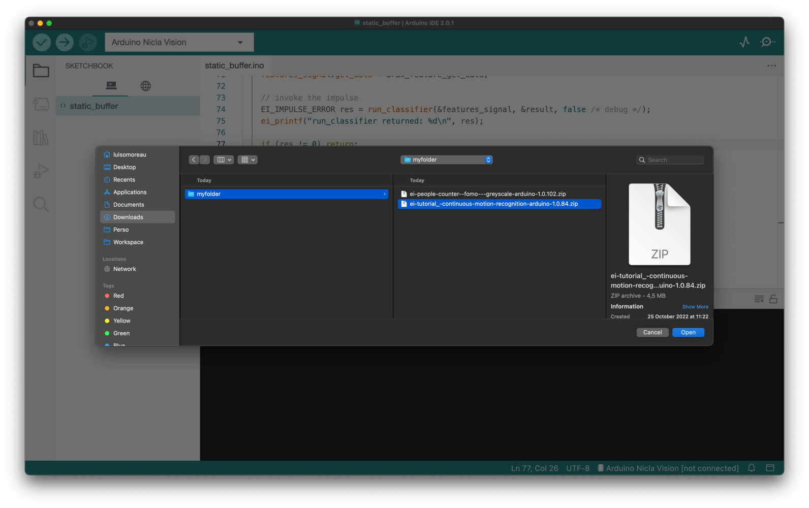Screen dimensions: 809x508
Task: Toggle bottom panel icon in status bar
Action: [770, 468]
